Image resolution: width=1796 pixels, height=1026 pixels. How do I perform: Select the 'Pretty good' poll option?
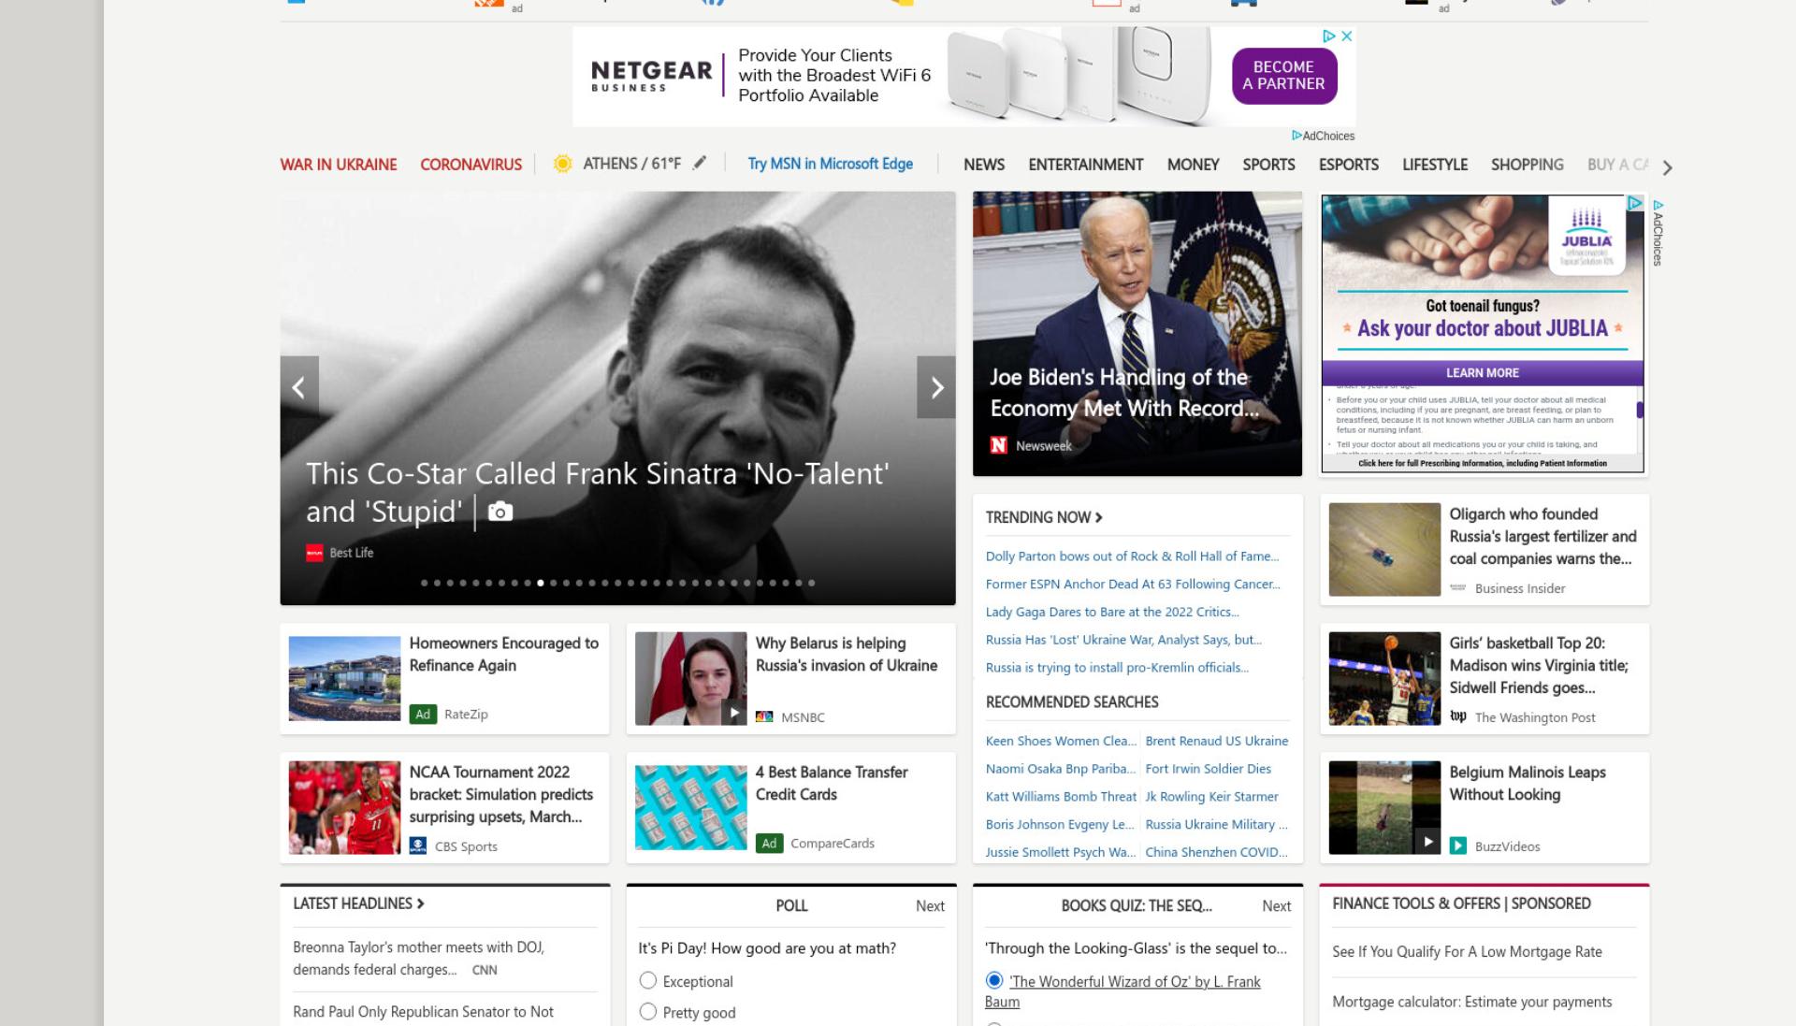click(x=648, y=1011)
